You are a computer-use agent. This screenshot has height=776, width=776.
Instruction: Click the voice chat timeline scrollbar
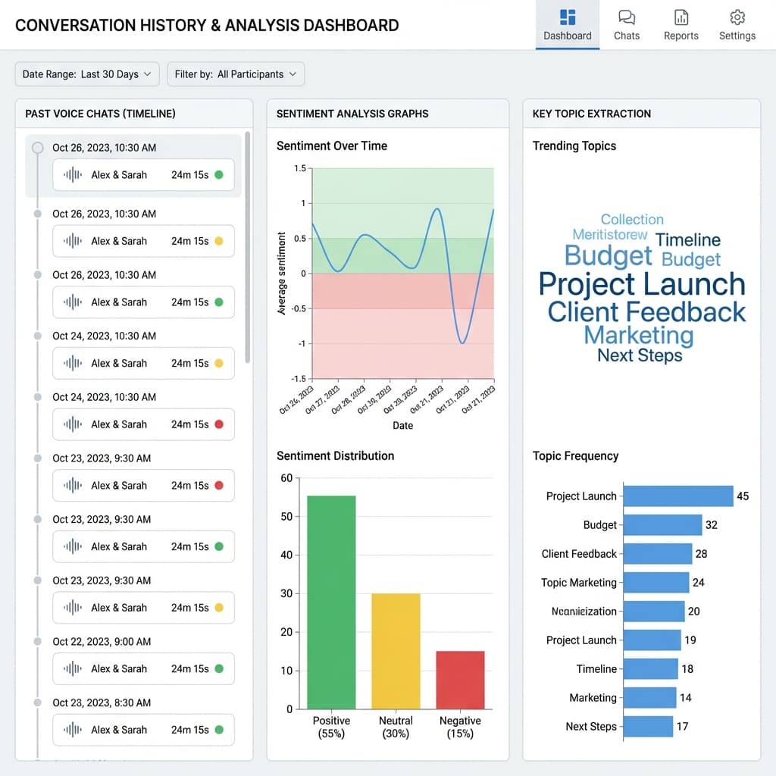coord(247,250)
